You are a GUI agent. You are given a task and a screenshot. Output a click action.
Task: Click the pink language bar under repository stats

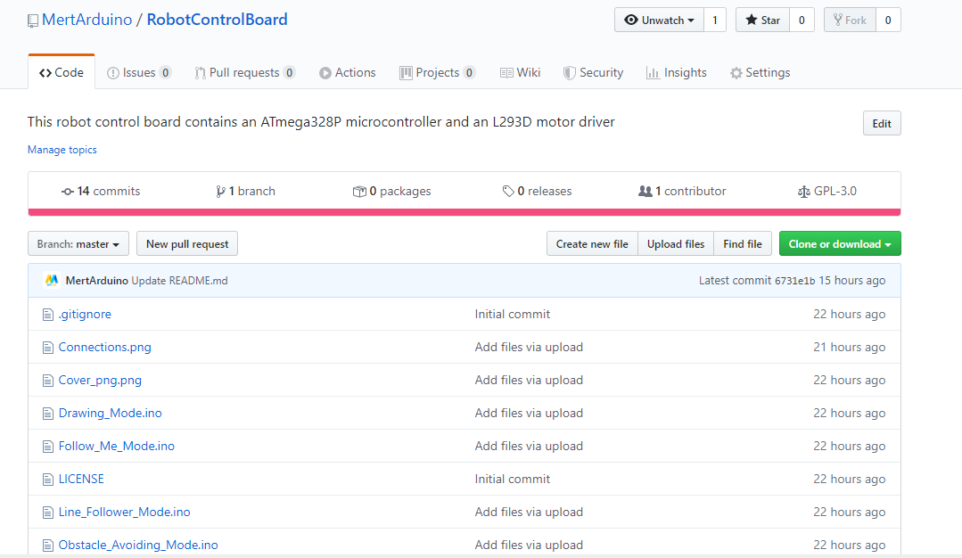[465, 212]
